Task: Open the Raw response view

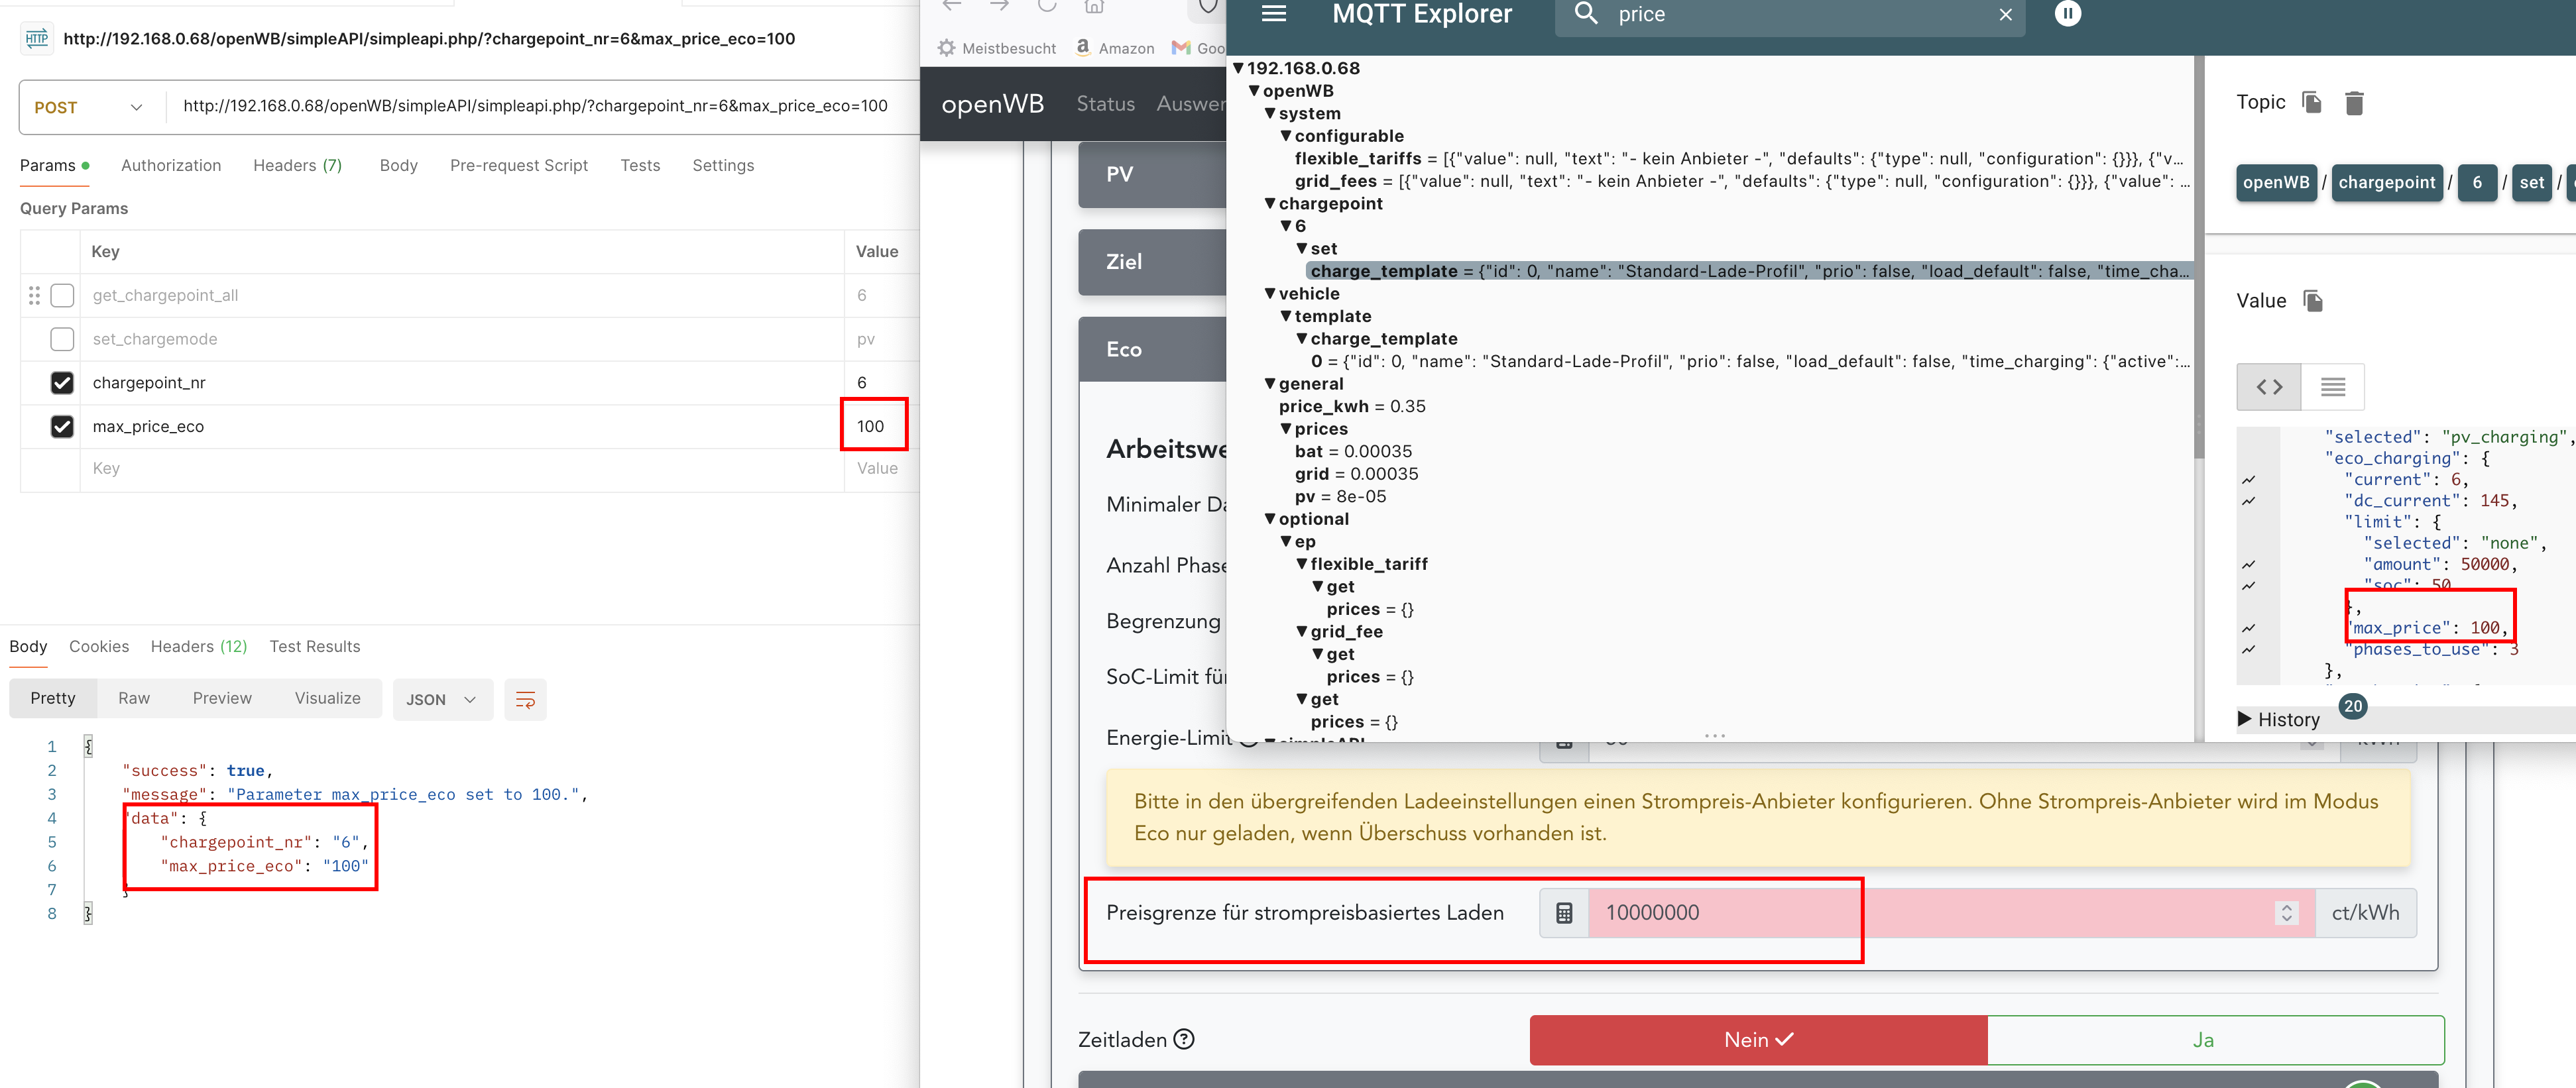Action: (x=134, y=698)
